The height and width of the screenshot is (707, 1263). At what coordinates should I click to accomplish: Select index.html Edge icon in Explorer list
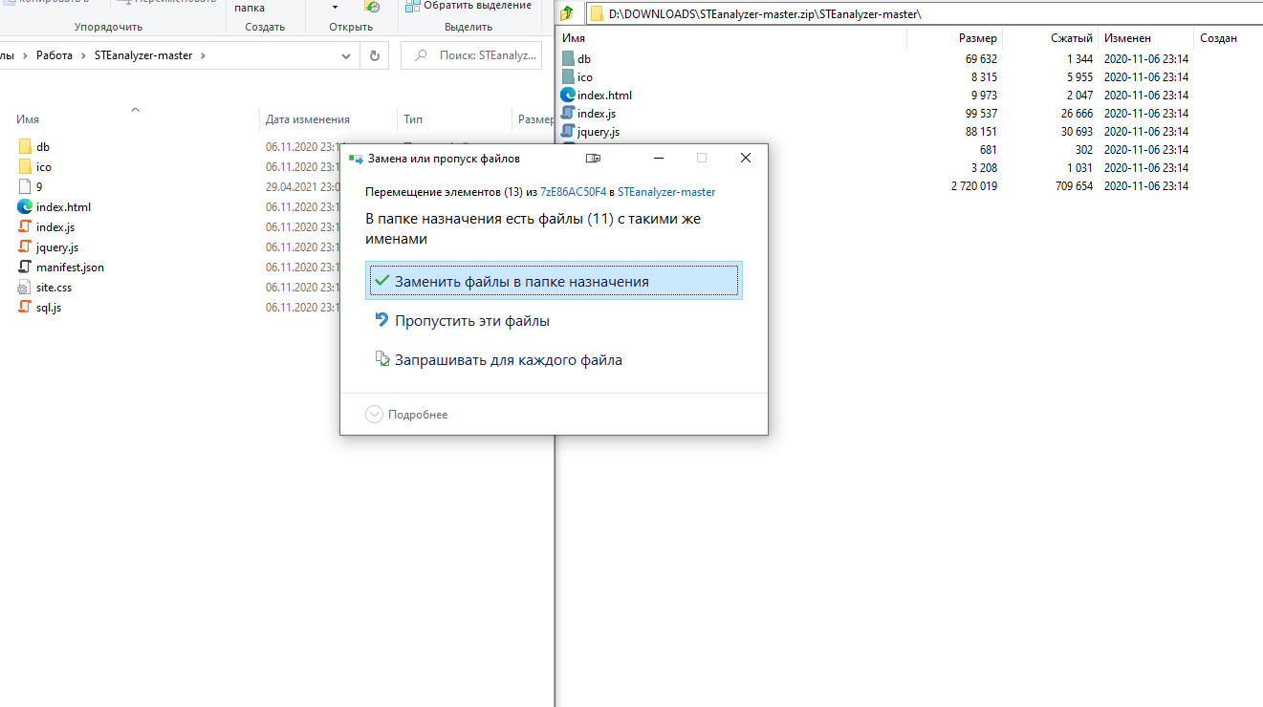pyautogui.click(x=25, y=207)
